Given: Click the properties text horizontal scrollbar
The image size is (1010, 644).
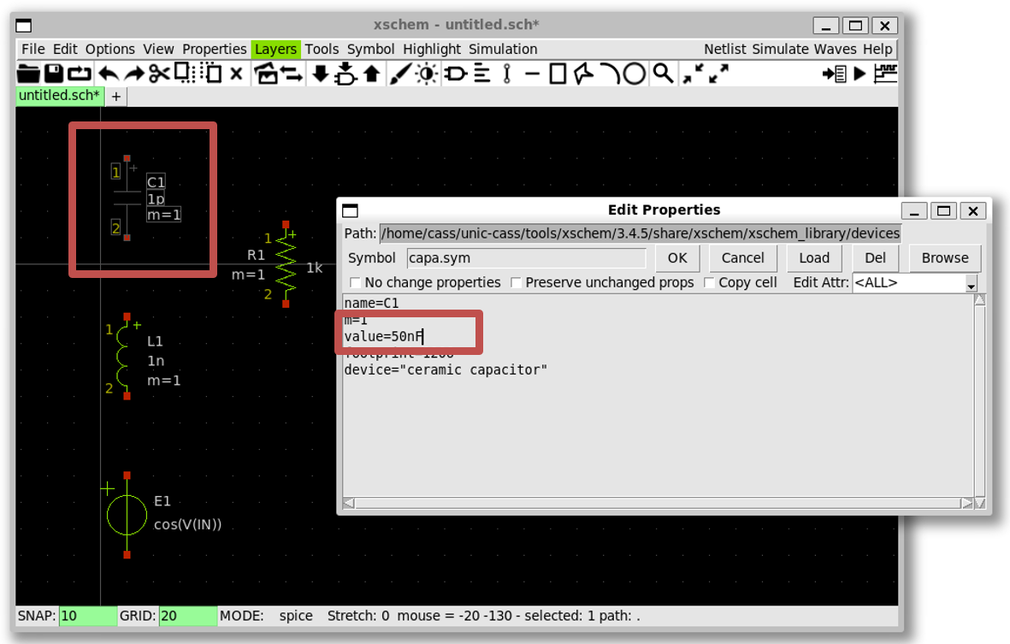Looking at the screenshot, I should click(657, 503).
